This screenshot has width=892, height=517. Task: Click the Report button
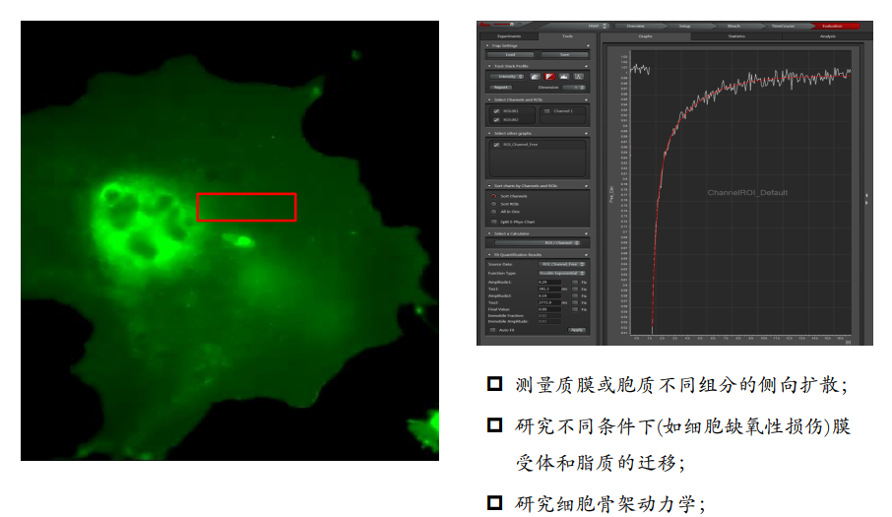pyautogui.click(x=500, y=87)
